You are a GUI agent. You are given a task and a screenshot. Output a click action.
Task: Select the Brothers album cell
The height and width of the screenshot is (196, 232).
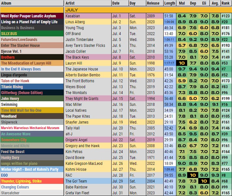(x=32, y=57)
